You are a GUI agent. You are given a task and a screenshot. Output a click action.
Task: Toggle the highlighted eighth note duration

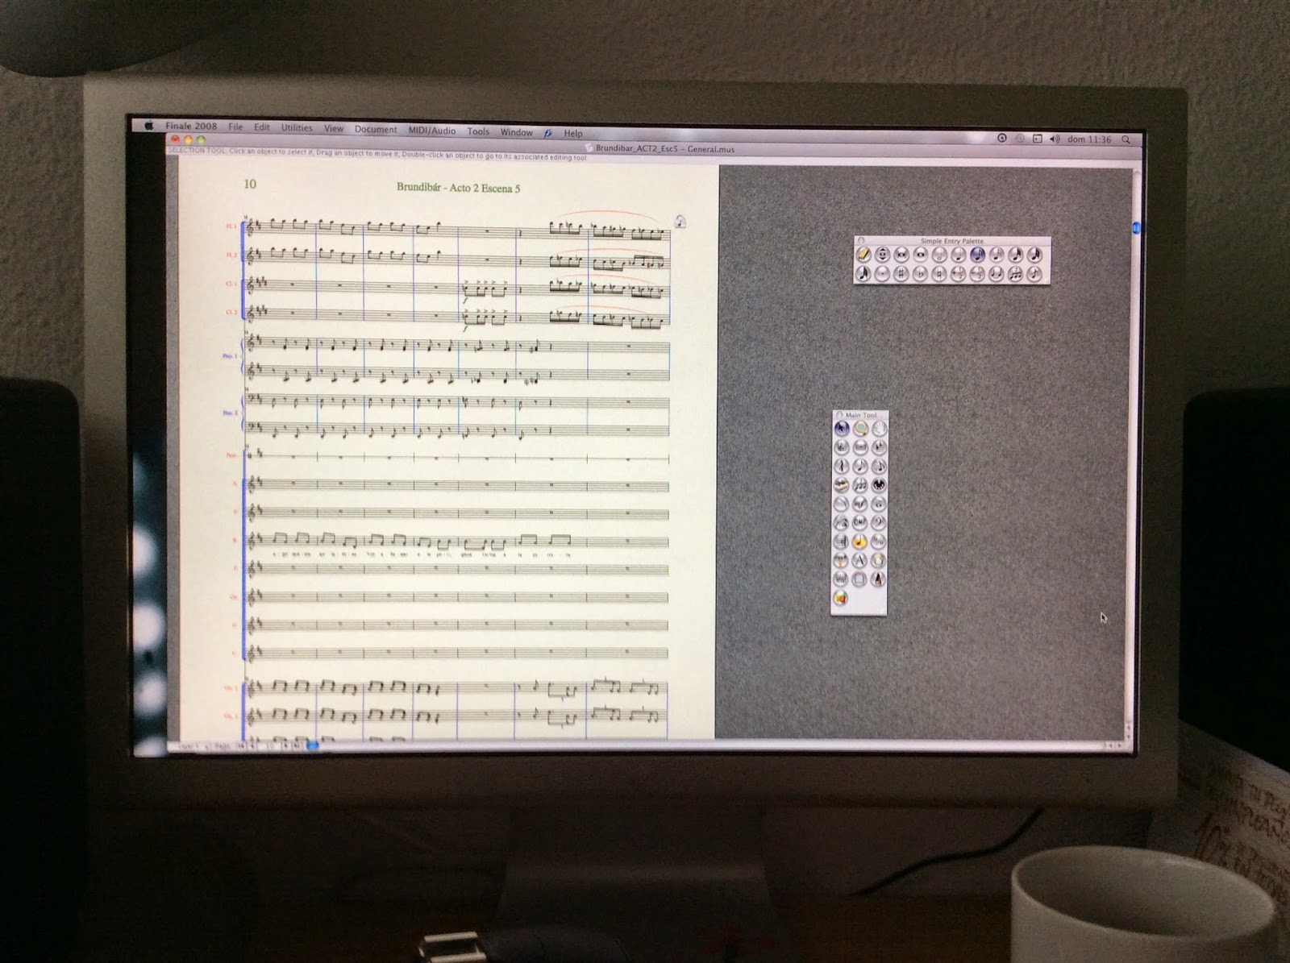pos(977,255)
